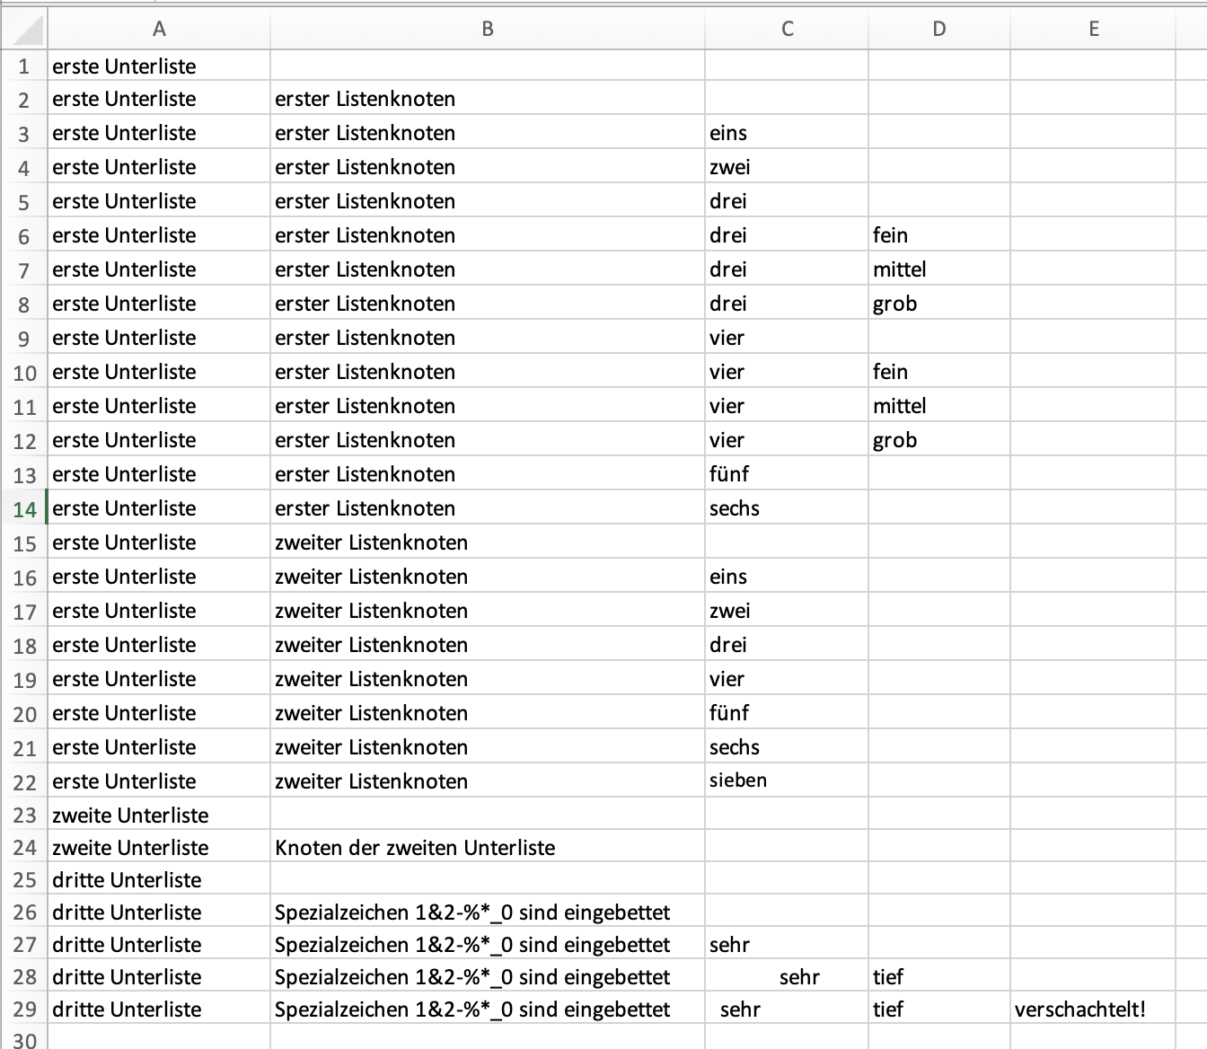This screenshot has height=1049, width=1207.
Task: Click cell C5 containing 'drei'
Action: pyautogui.click(x=787, y=200)
